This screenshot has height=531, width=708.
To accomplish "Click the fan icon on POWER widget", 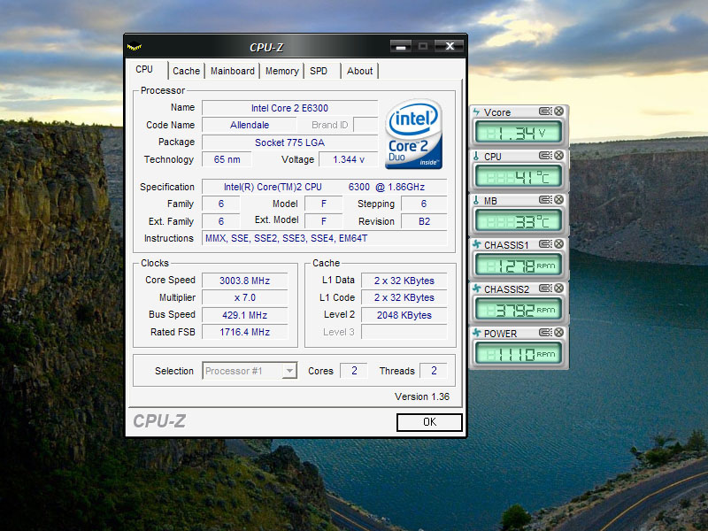I will point(476,333).
